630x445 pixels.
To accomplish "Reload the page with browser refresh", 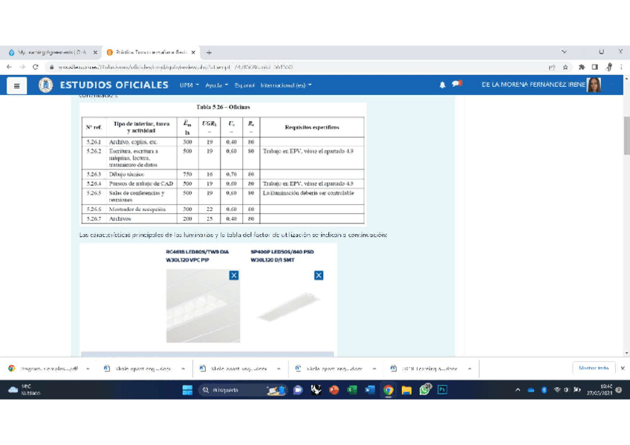I will click(35, 67).
